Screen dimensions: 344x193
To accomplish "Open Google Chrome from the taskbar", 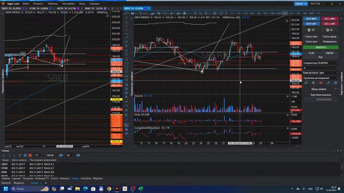I will click(109, 189).
